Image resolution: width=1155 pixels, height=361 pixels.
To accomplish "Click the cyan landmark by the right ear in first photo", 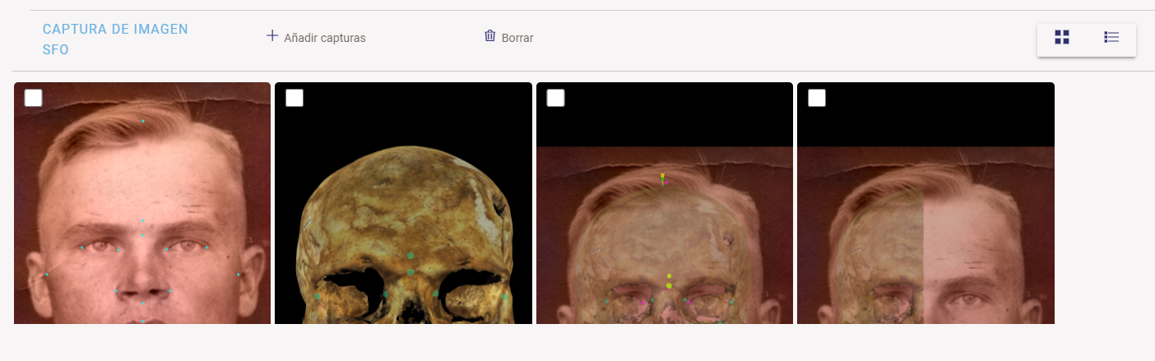I will tap(239, 275).
